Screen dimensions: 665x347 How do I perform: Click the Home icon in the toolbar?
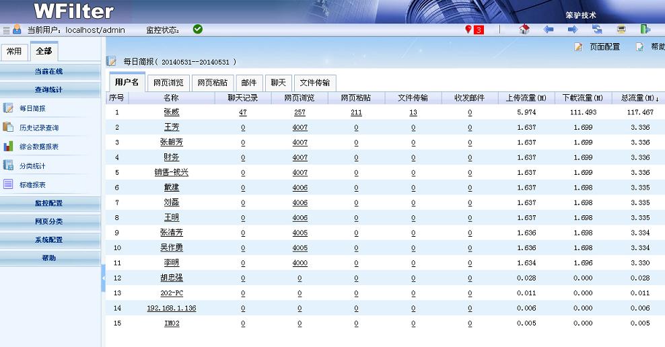point(524,30)
